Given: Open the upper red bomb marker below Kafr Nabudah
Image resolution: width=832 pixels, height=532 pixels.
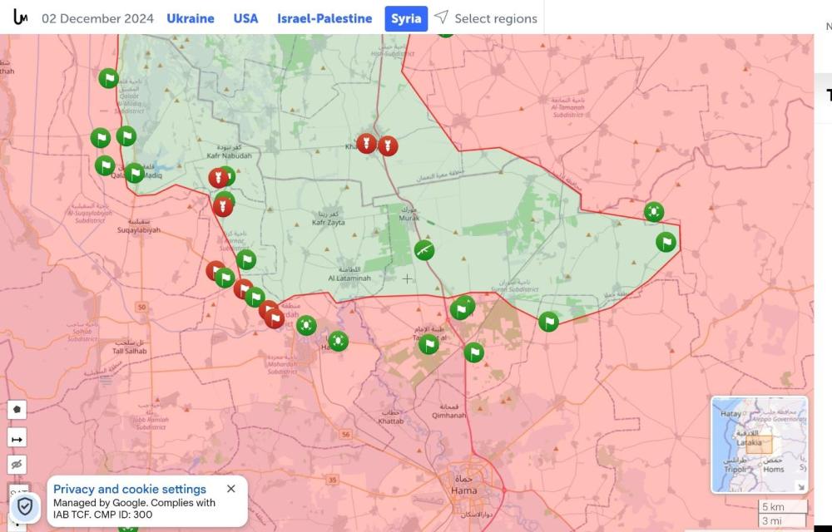Looking at the screenshot, I should click(x=218, y=178).
